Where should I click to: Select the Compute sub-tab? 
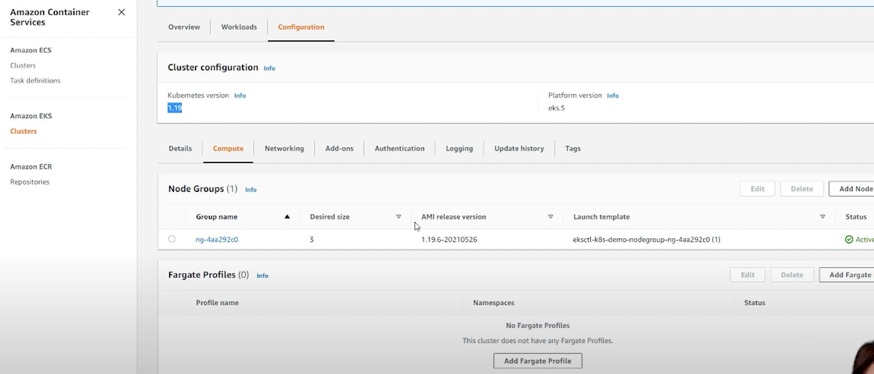[228, 148]
